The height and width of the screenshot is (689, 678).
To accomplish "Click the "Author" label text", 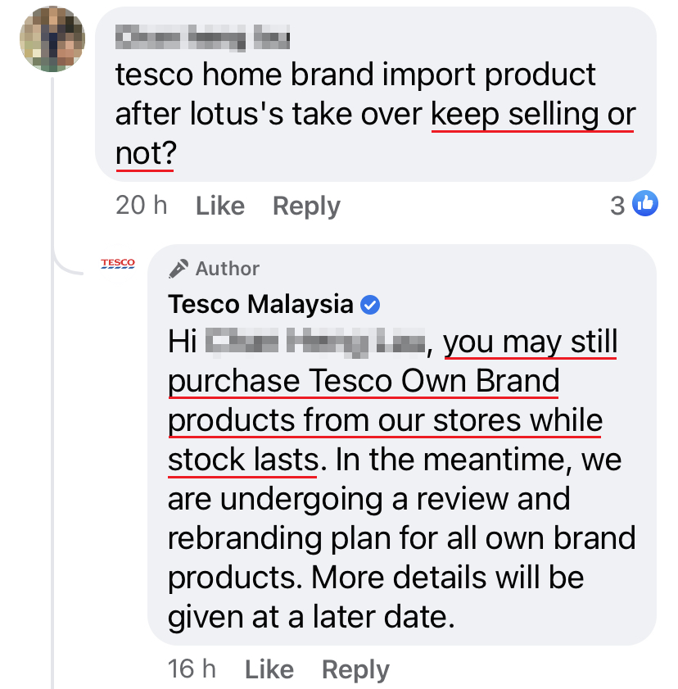I will [x=228, y=269].
